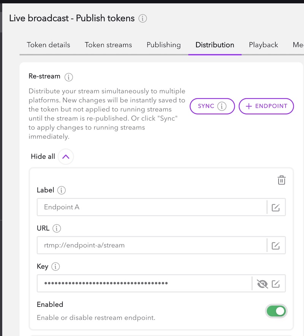
Task: Click into the URL input field
Action: (x=152, y=246)
